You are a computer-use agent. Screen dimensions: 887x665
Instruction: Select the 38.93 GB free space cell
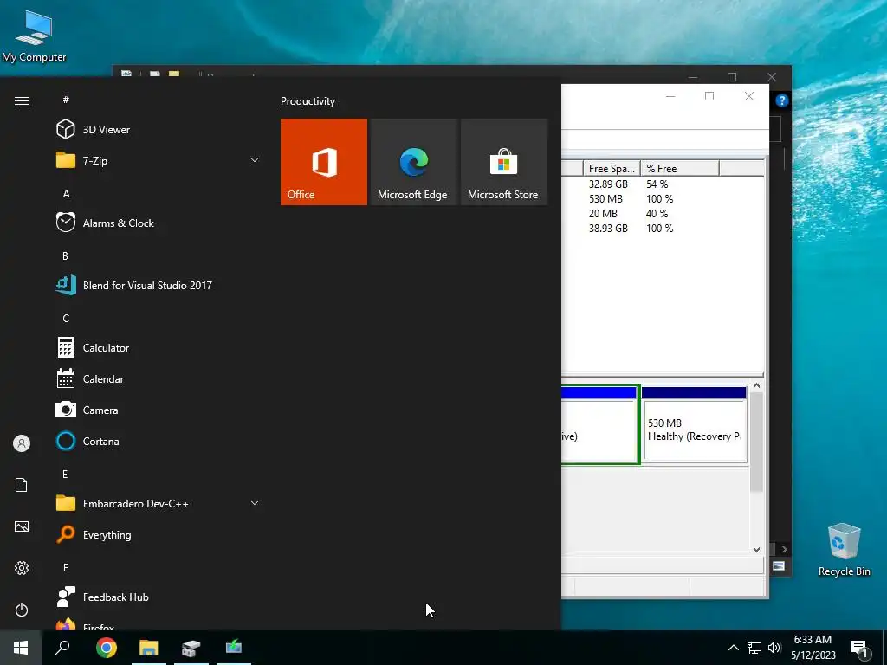(608, 229)
